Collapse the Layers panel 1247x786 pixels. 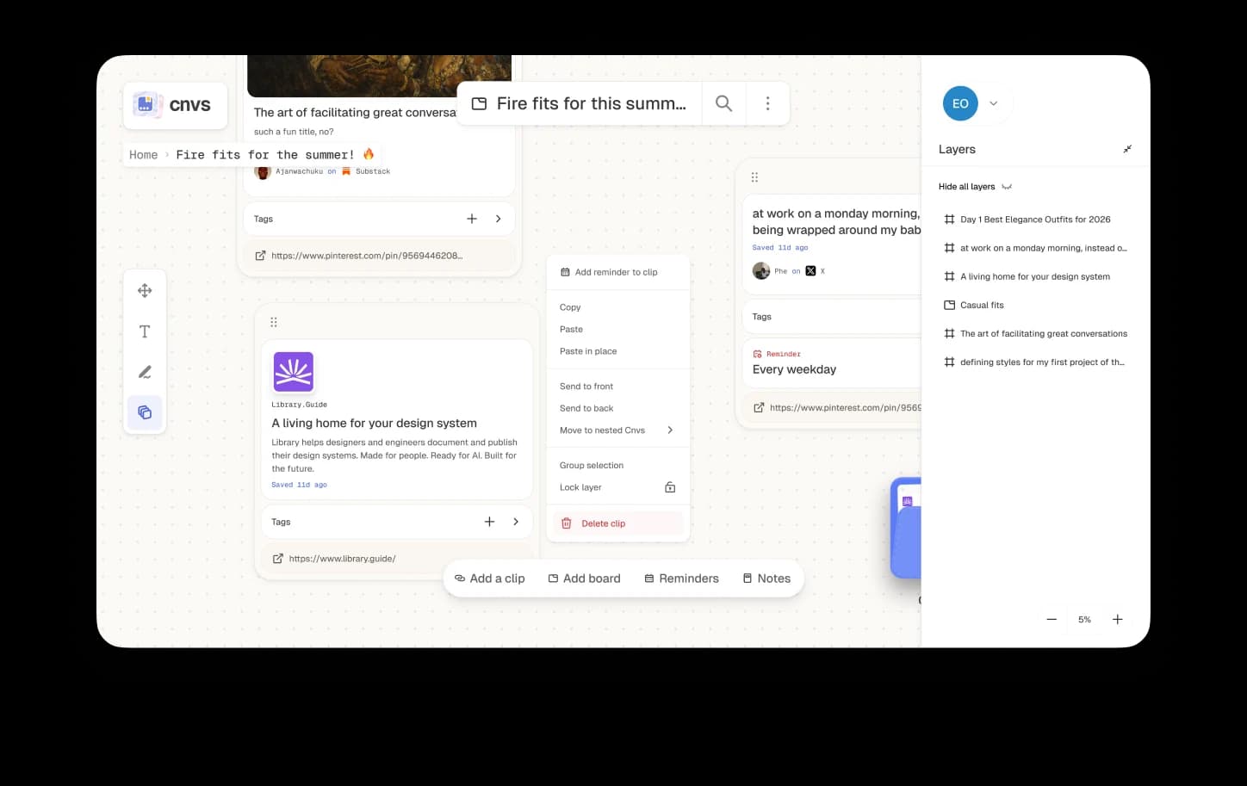(x=1127, y=149)
